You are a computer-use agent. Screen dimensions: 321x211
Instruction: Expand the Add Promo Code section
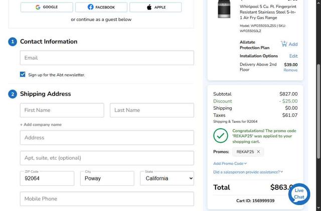(230, 163)
